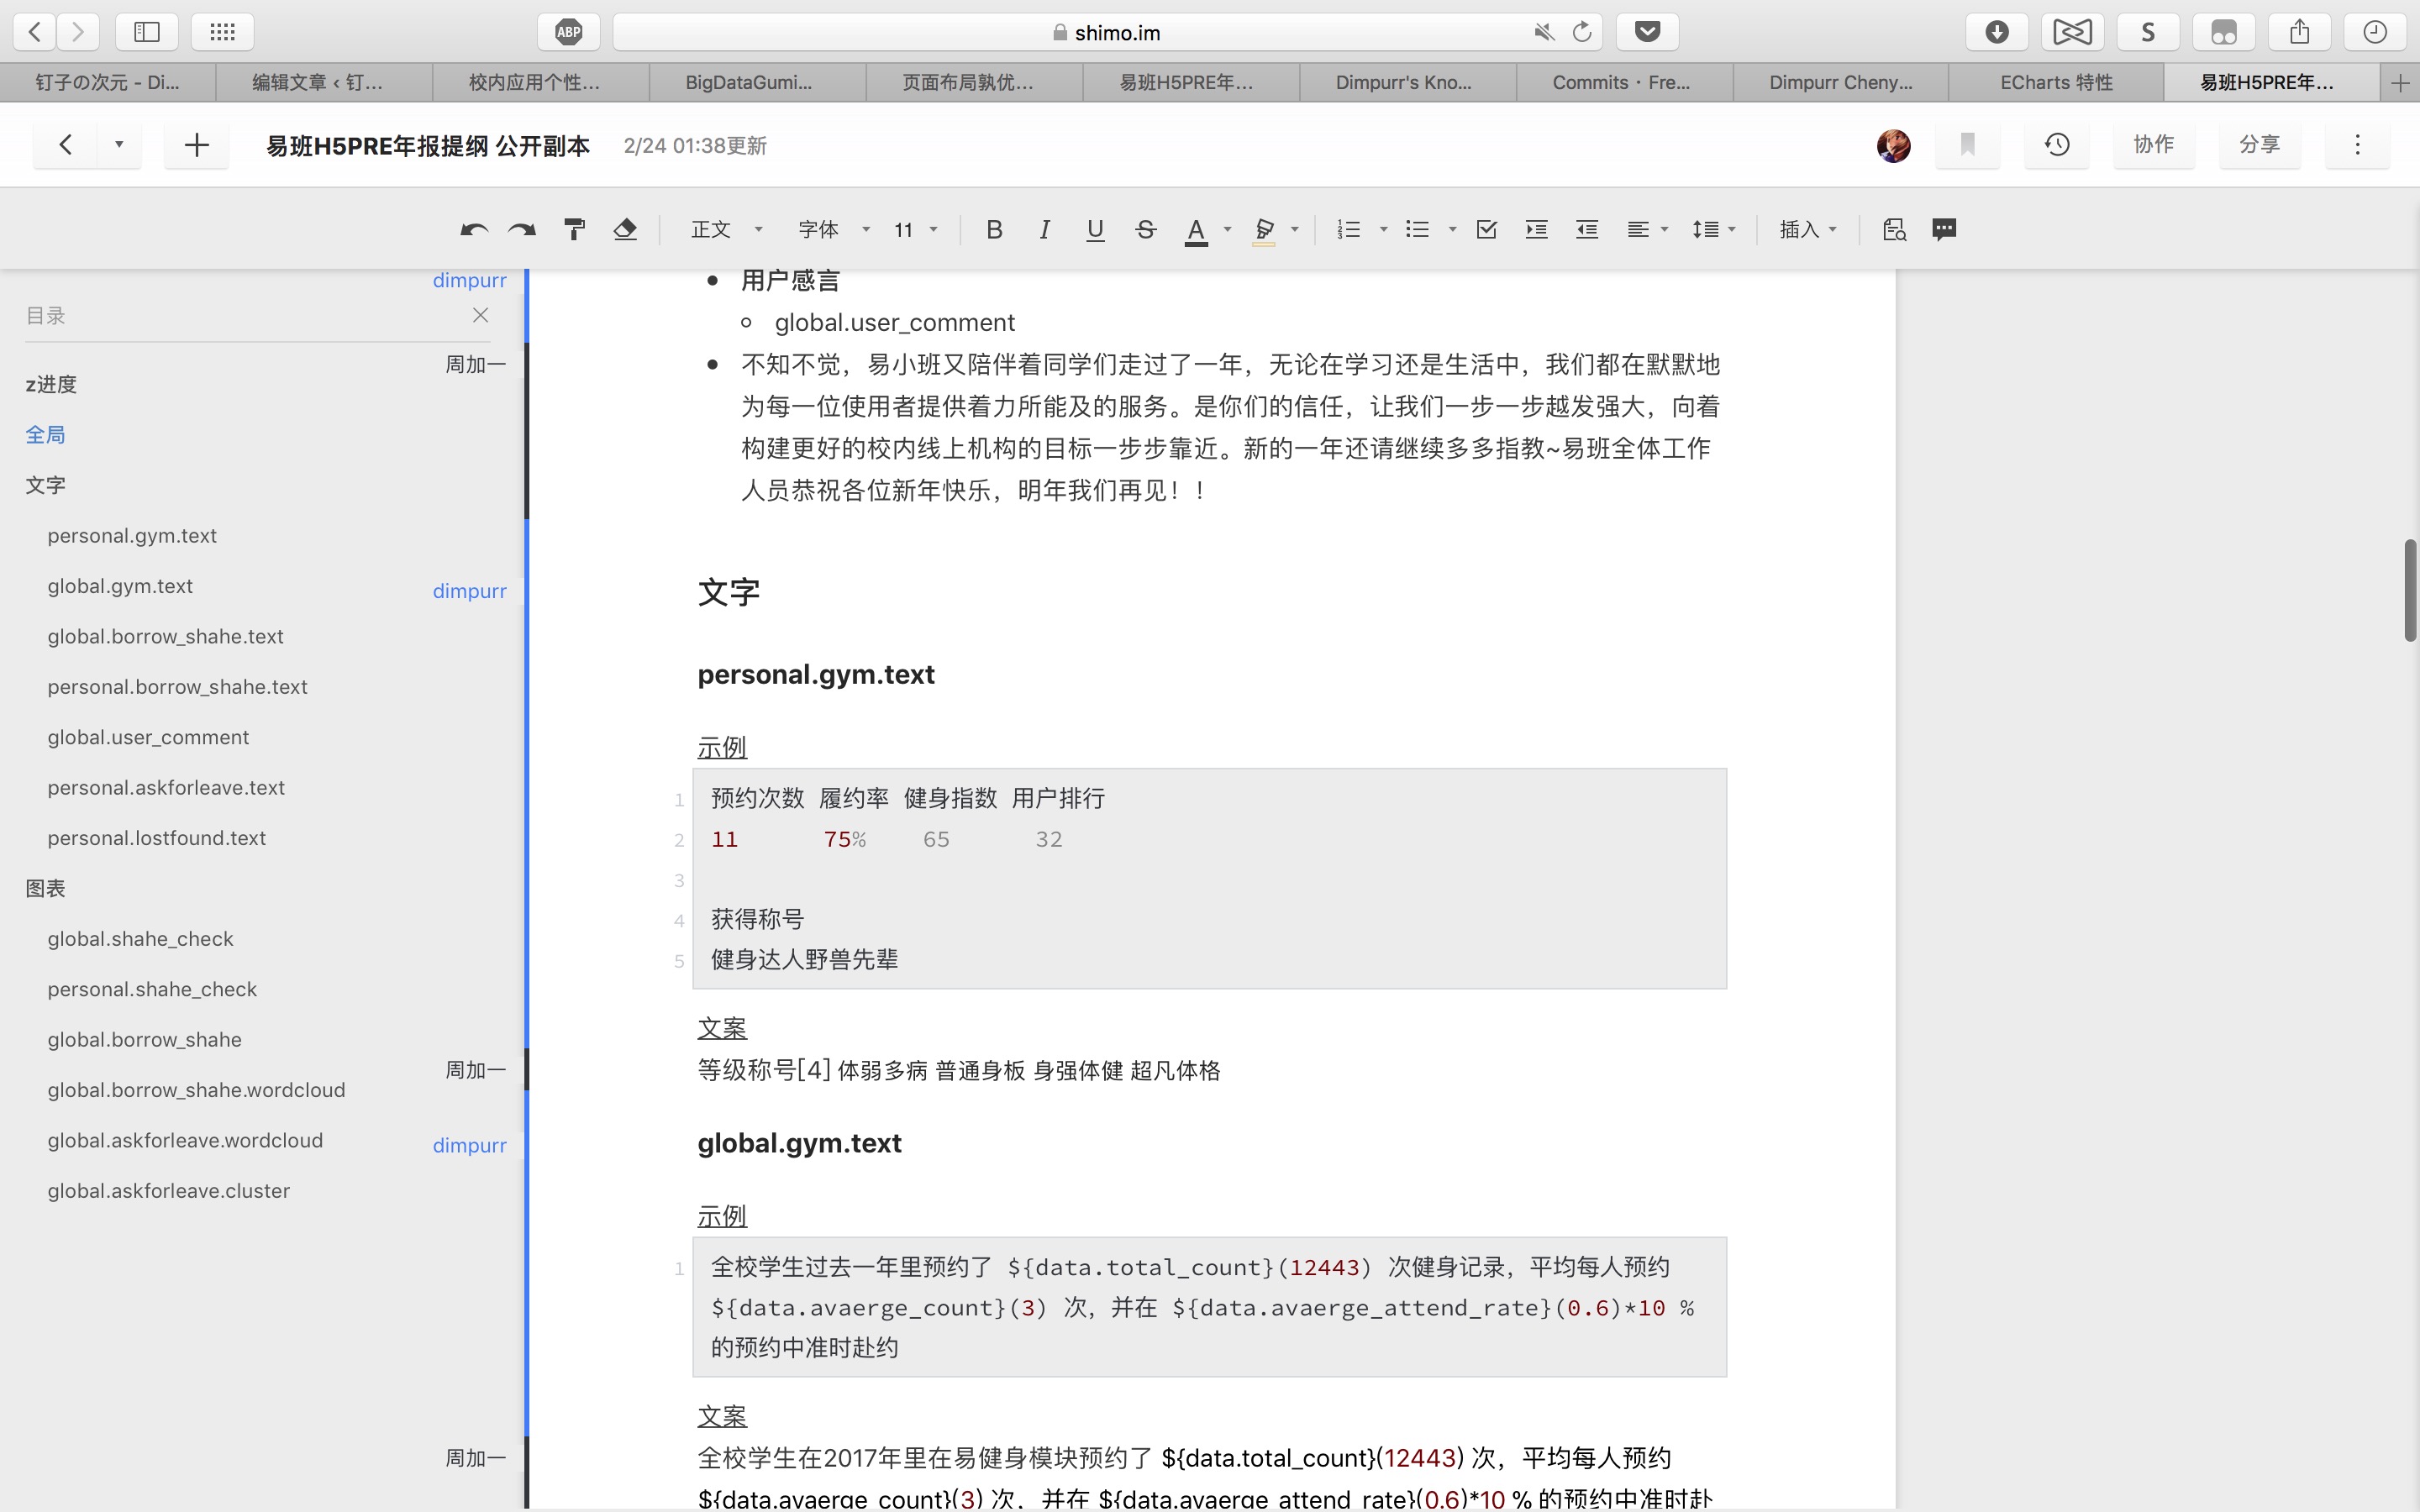Open the font size 11 dropdown
The image size is (2420, 1512).
coord(915,230)
